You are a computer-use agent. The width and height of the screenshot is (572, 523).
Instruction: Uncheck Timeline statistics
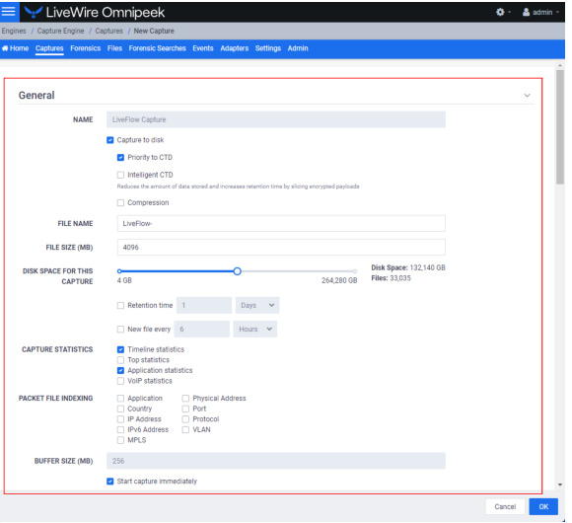(x=120, y=349)
